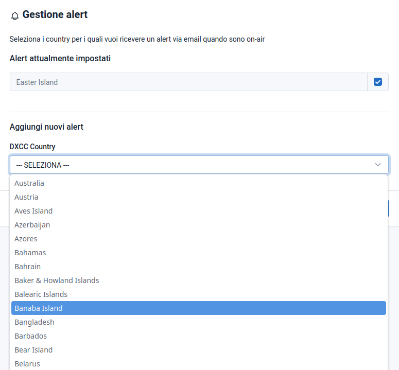
Task: Choose the Bear Island option
Action: 33,350
